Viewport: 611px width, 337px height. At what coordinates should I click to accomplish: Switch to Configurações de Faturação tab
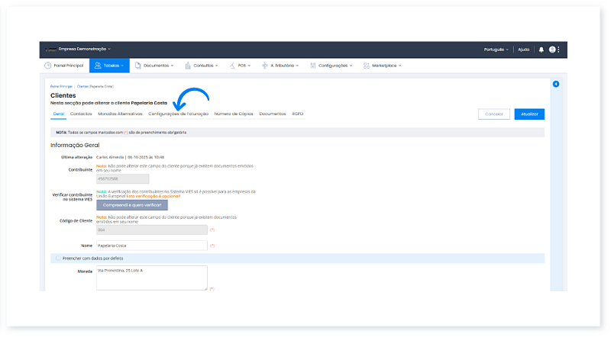(x=178, y=114)
